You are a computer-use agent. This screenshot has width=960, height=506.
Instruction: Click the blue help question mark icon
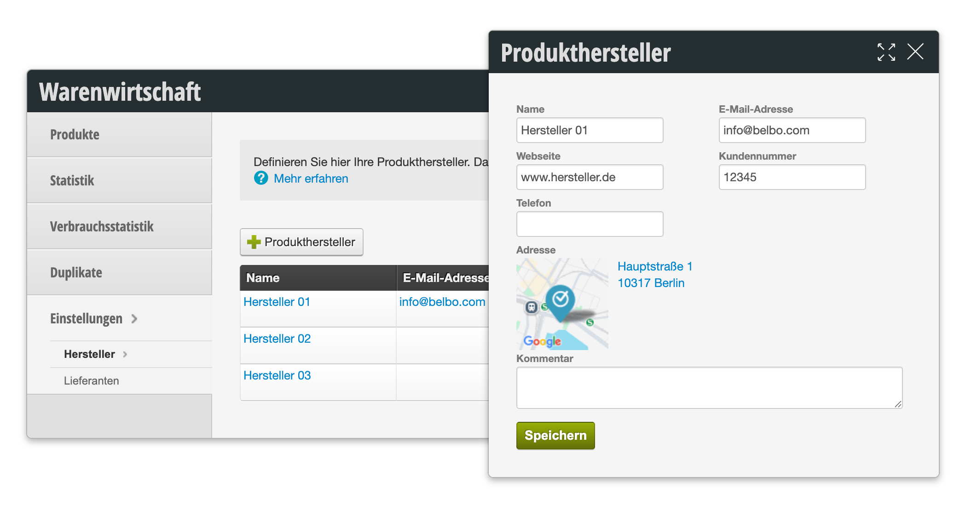coord(261,178)
